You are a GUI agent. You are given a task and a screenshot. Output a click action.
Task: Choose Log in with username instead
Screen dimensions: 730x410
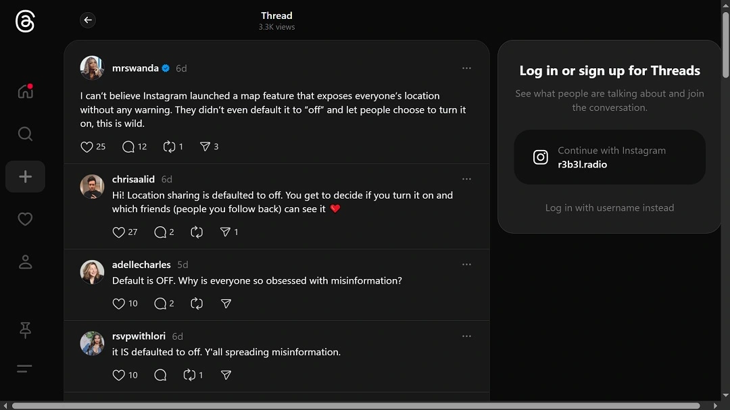(610, 207)
